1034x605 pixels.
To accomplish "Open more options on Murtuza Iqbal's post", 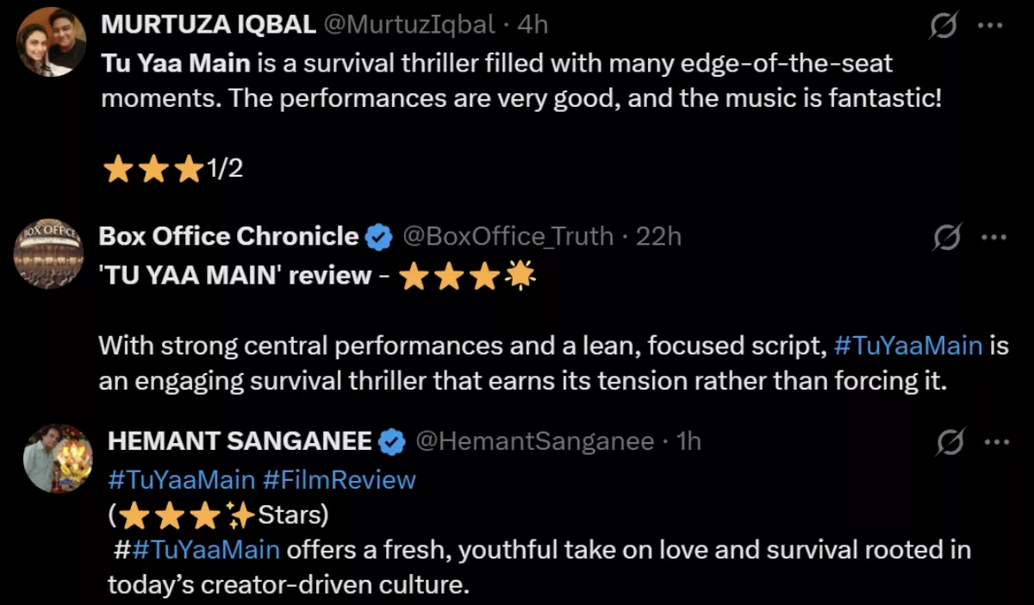I will click(989, 26).
